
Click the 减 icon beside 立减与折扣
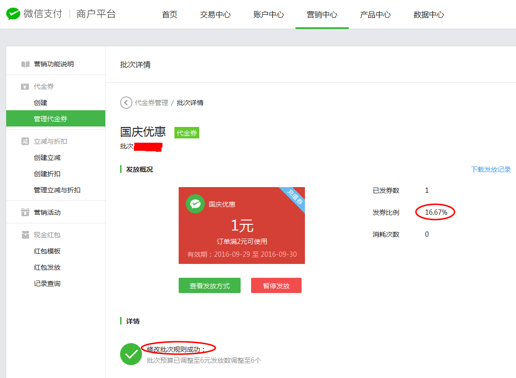click(x=25, y=141)
